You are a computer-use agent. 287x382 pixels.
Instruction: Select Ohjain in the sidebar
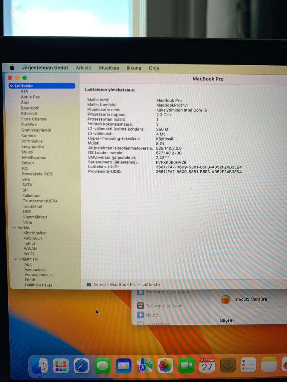point(28,163)
